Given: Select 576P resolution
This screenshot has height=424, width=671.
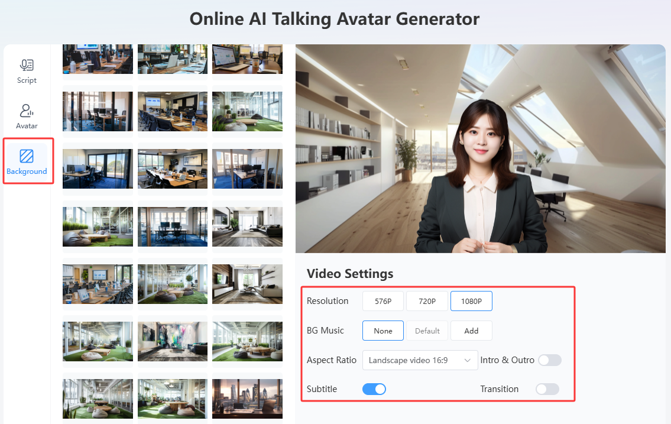Looking at the screenshot, I should (382, 301).
